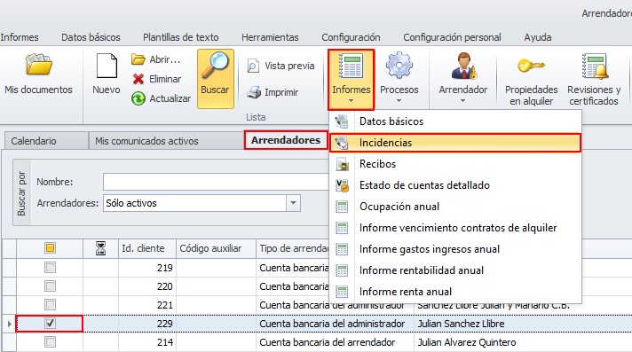Check the box for client 221

click(50, 304)
